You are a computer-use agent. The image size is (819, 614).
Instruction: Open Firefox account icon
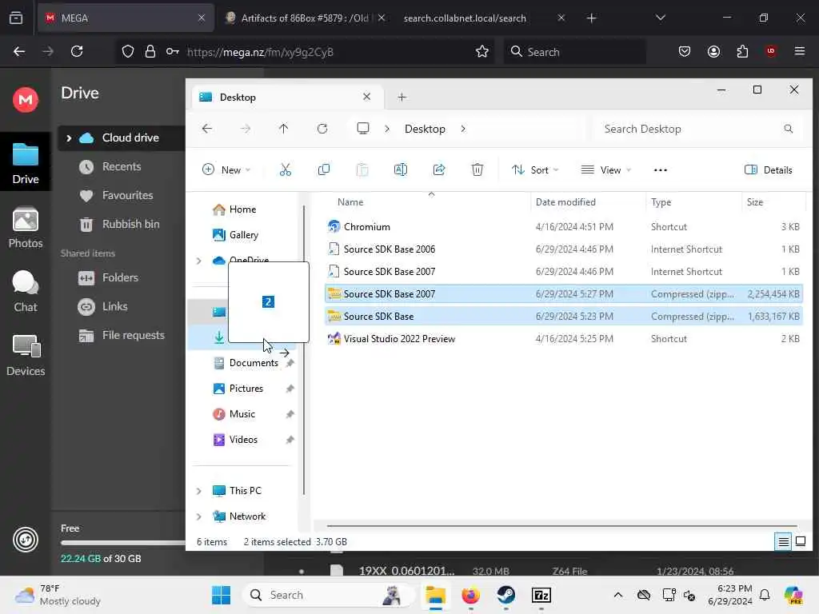coord(713,51)
